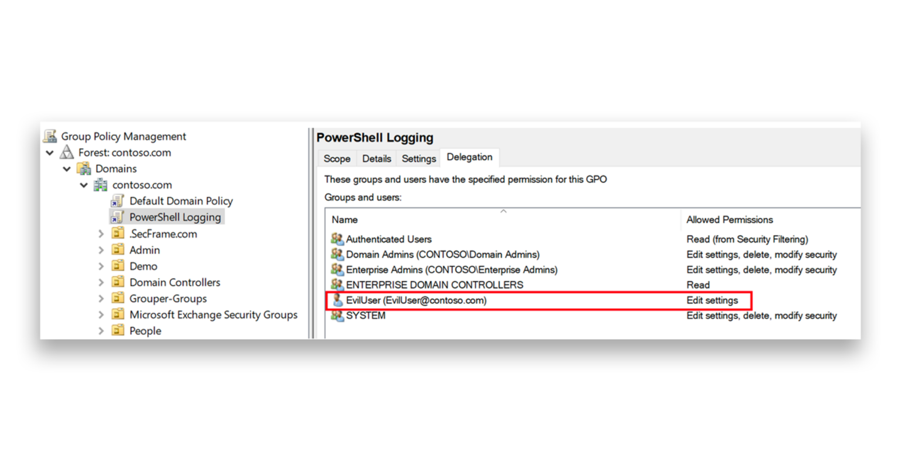Select the EvilUser user icon
This screenshot has width=901, height=461.
pos(337,300)
